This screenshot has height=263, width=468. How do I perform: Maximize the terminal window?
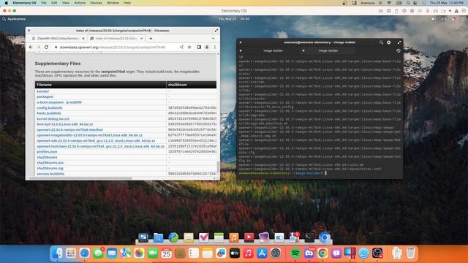click(x=399, y=42)
